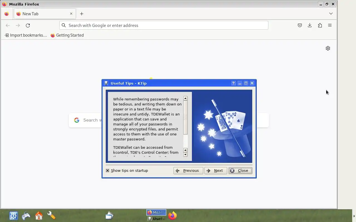Reload the current page
The width and height of the screenshot is (356, 222).
pos(28,25)
